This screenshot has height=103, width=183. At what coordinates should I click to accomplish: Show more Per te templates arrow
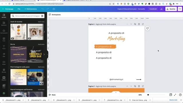pyautogui.click(x=44, y=54)
